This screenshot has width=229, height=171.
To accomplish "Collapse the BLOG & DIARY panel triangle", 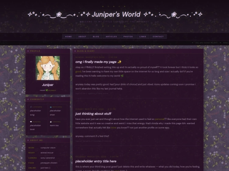I will click(x=75, y=51).
